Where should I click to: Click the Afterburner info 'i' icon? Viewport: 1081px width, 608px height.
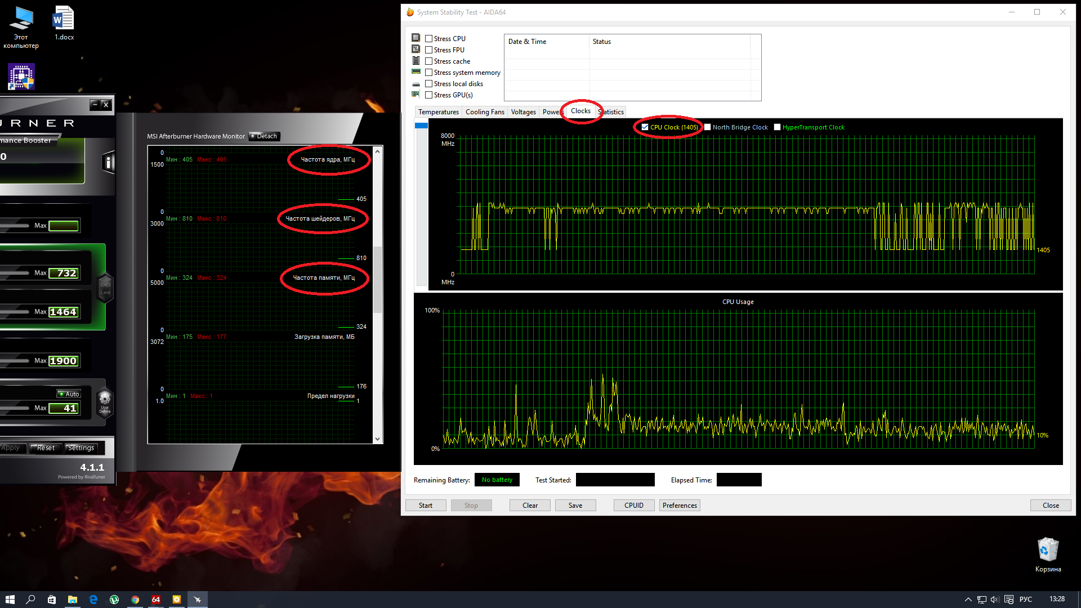(109, 163)
